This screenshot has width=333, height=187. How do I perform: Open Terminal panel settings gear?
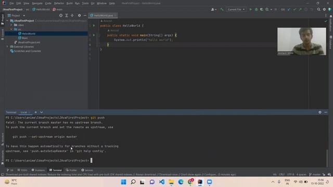coord(320,112)
